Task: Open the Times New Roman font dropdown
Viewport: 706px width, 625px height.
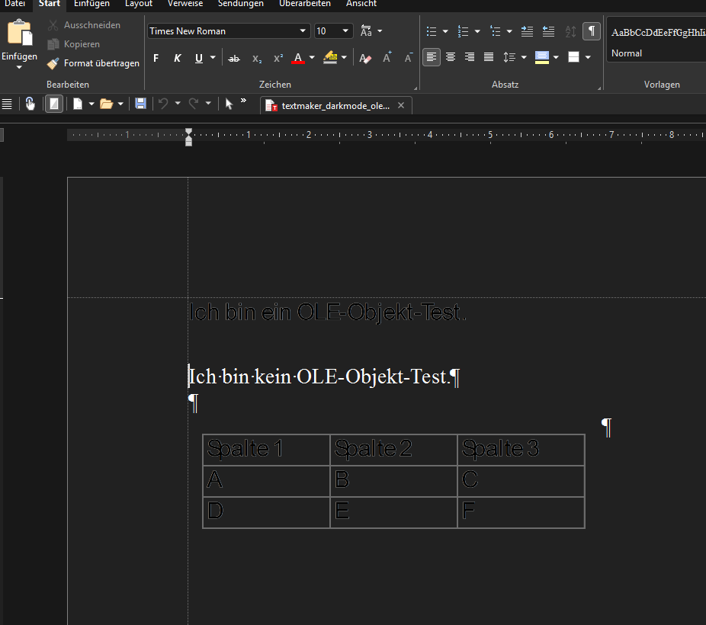Action: (303, 31)
